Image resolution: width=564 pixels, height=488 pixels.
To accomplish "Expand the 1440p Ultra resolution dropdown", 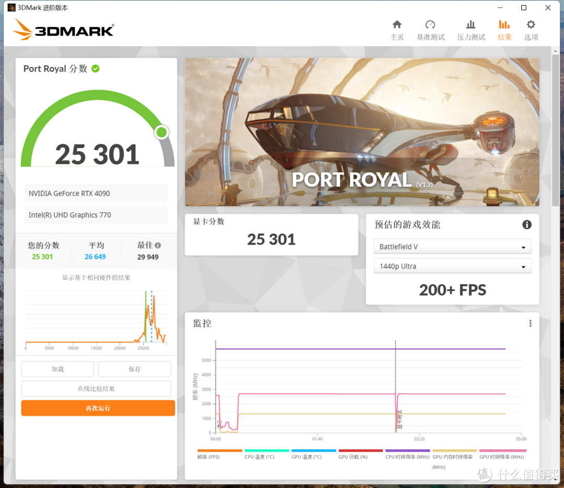I will click(x=452, y=266).
